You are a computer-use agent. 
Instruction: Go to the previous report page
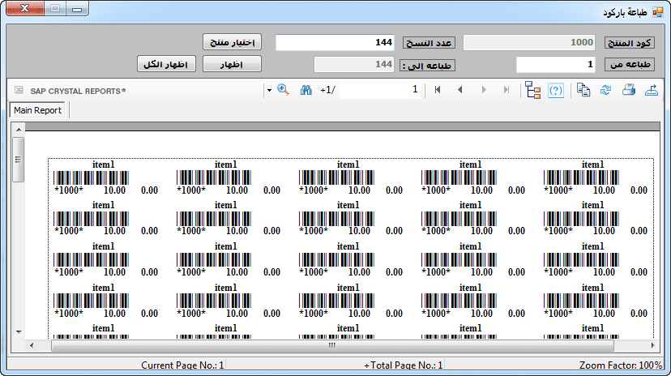point(460,90)
